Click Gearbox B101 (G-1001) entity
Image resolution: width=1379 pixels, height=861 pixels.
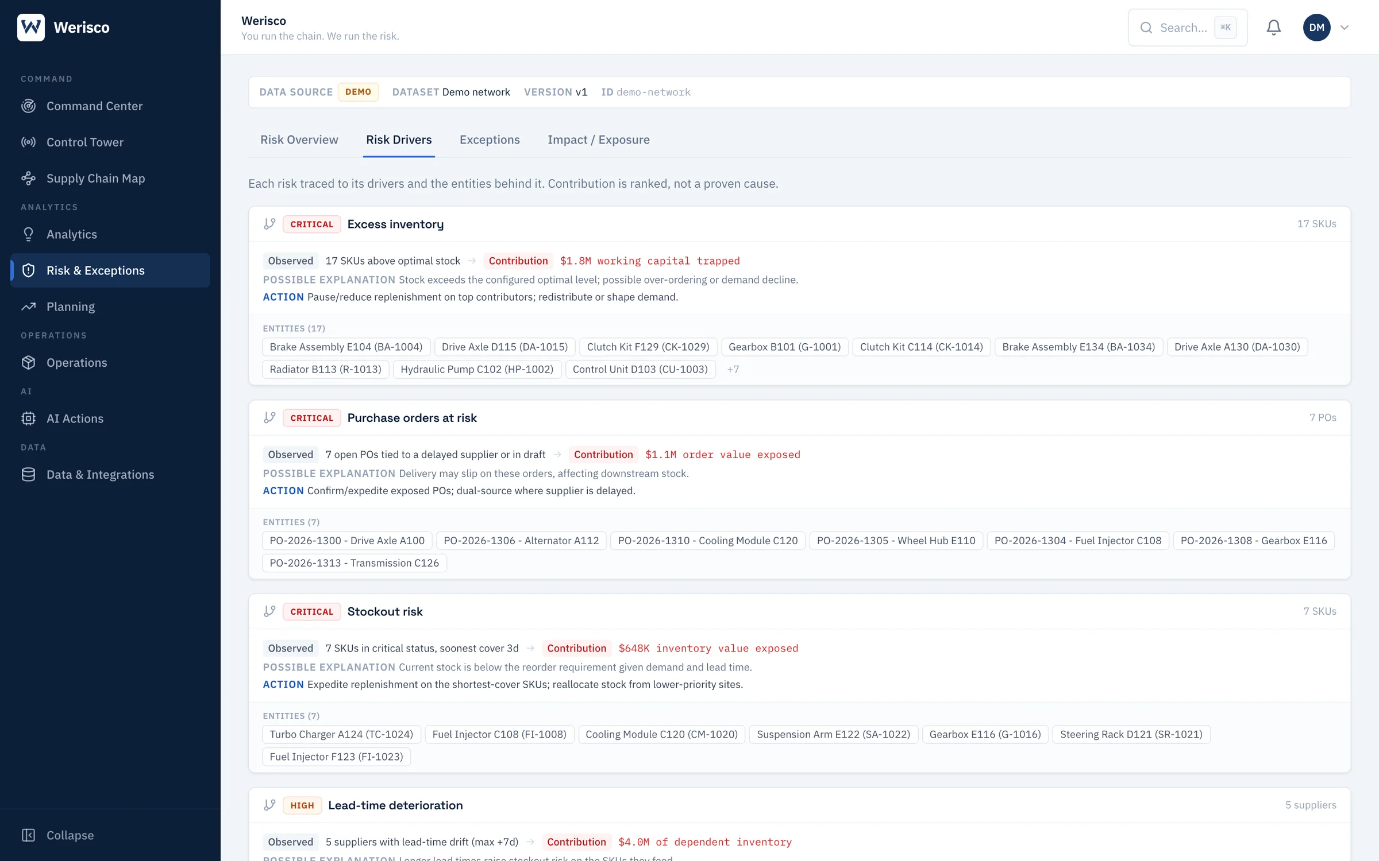pos(784,347)
